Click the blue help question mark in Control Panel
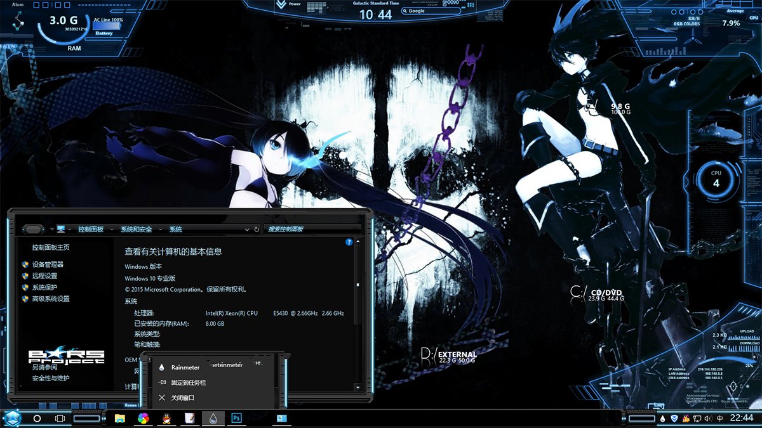762x428 pixels. click(x=349, y=242)
